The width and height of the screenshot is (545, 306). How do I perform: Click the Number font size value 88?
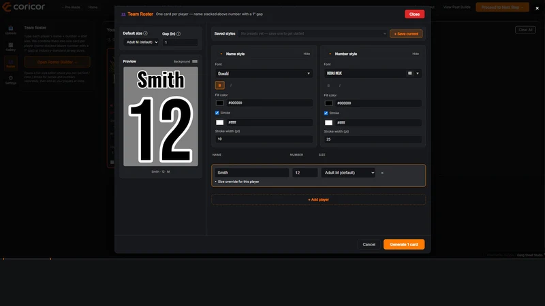(x=410, y=73)
